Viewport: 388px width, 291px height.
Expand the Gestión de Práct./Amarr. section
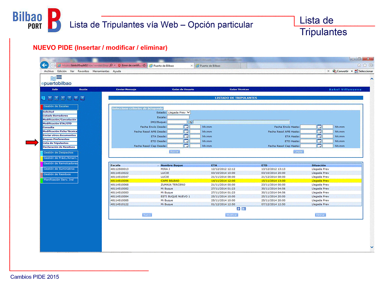coord(59,158)
